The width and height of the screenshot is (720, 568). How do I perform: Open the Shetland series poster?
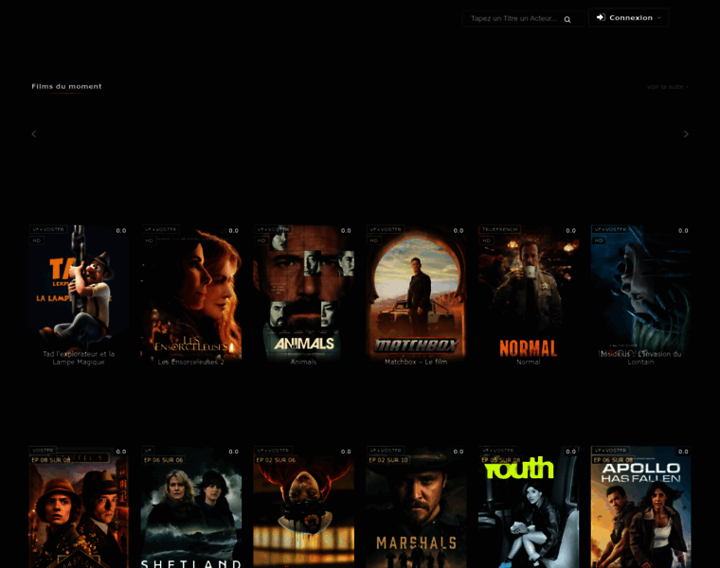(191, 507)
